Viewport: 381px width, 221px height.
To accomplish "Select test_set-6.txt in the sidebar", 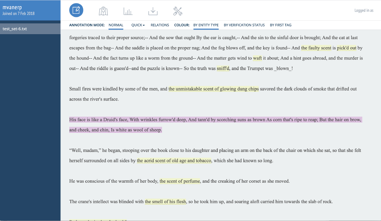I will click(30, 29).
